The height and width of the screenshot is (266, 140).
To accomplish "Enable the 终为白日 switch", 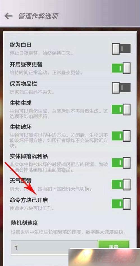I will click(121, 49).
